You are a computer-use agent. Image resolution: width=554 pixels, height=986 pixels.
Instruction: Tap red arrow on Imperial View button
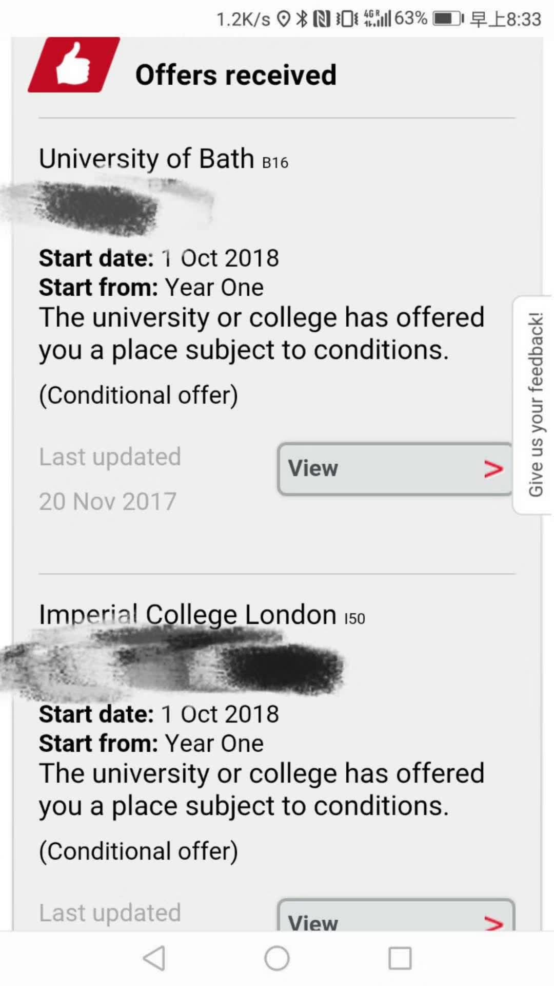(493, 923)
